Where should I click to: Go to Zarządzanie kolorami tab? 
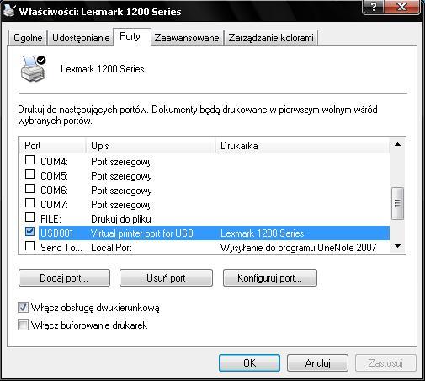click(271, 38)
